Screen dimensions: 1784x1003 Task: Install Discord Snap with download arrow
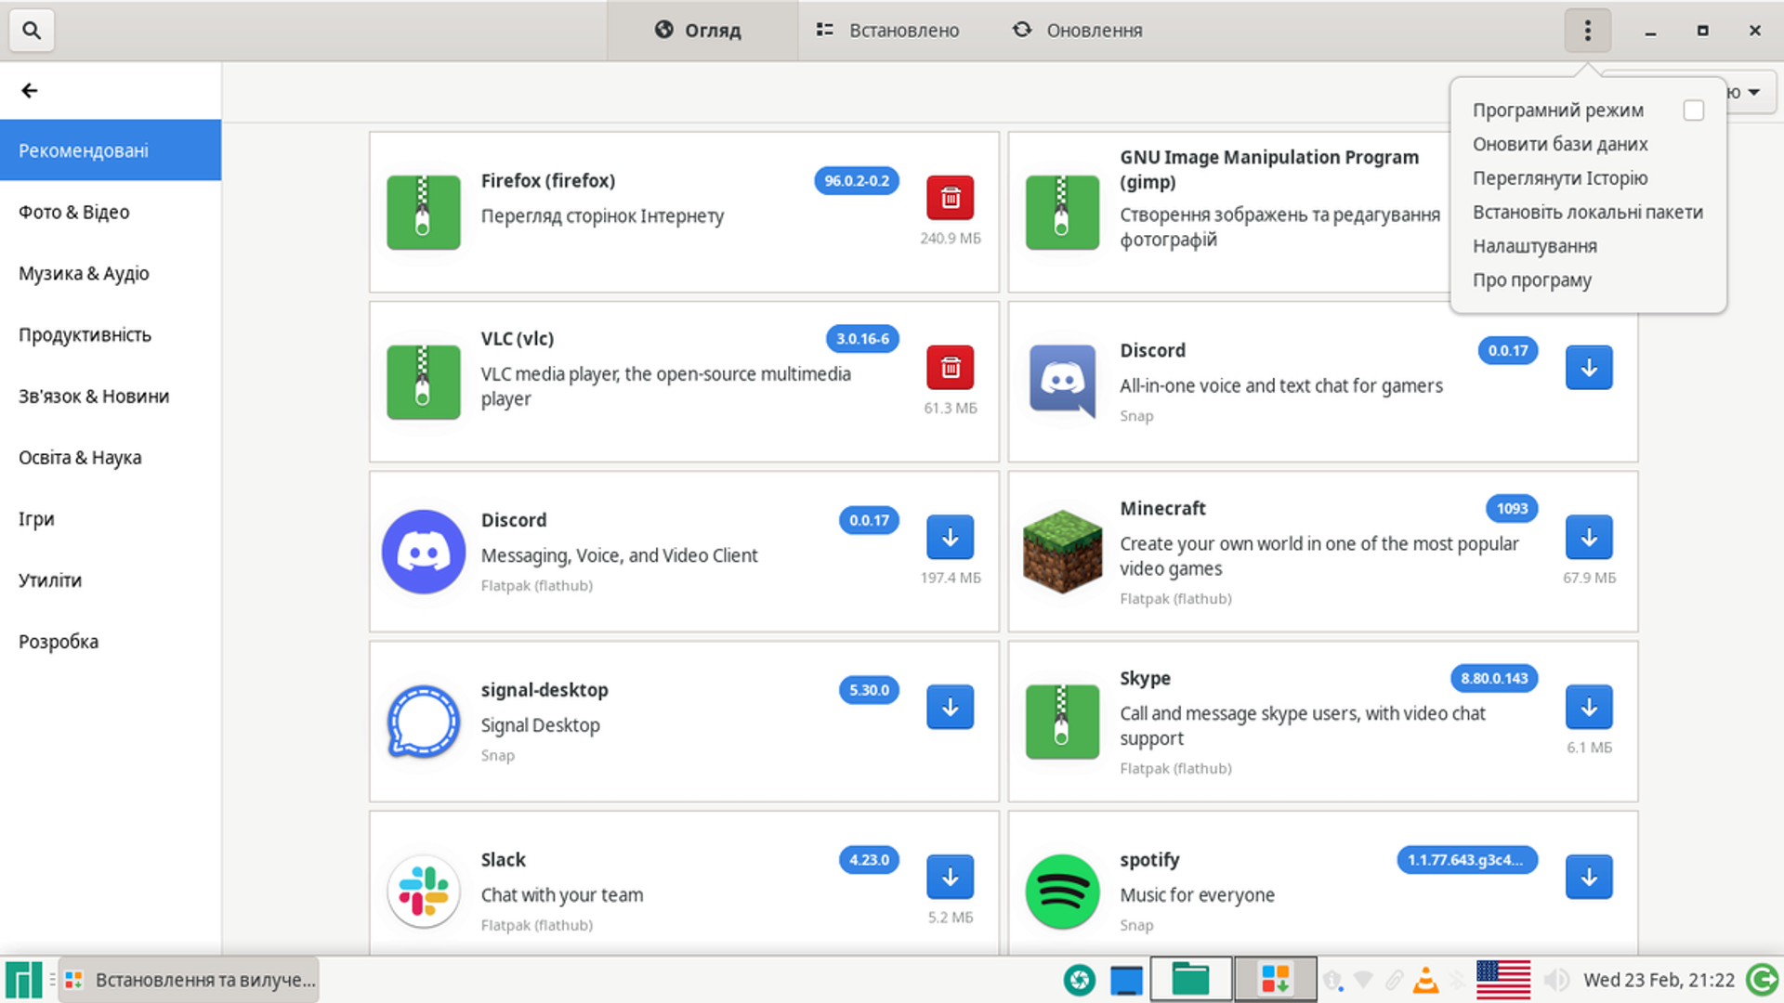(1589, 368)
